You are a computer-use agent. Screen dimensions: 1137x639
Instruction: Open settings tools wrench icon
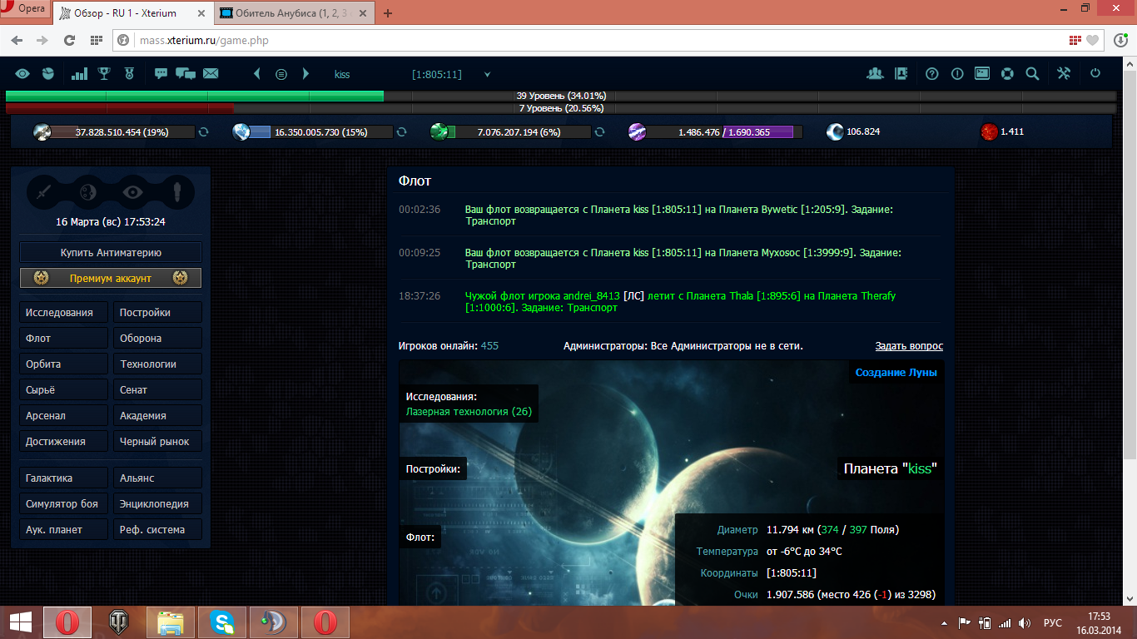coord(1064,74)
